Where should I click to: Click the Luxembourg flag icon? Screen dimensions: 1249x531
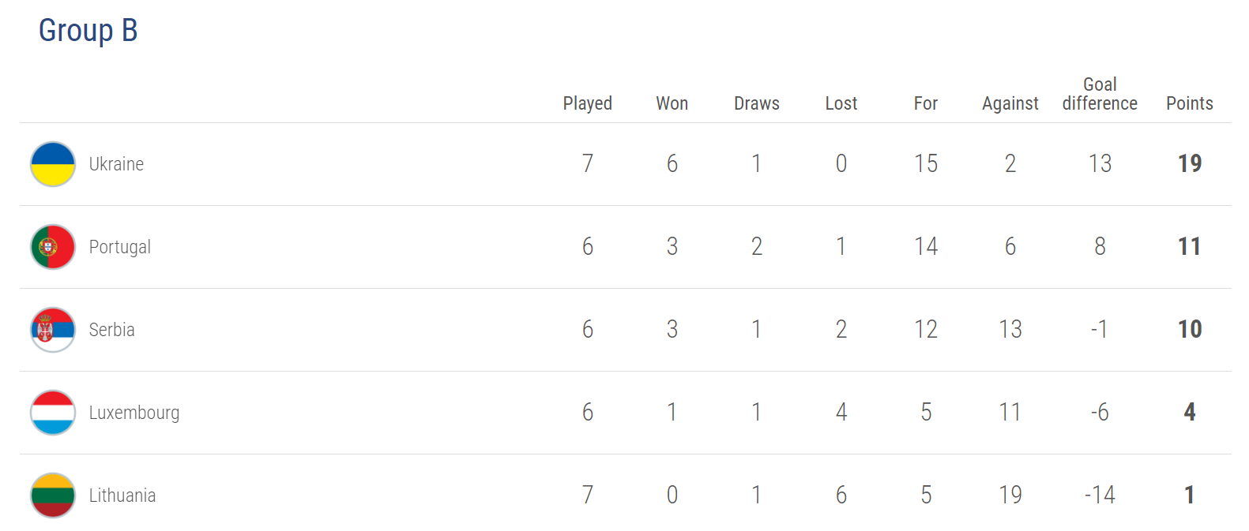(53, 413)
